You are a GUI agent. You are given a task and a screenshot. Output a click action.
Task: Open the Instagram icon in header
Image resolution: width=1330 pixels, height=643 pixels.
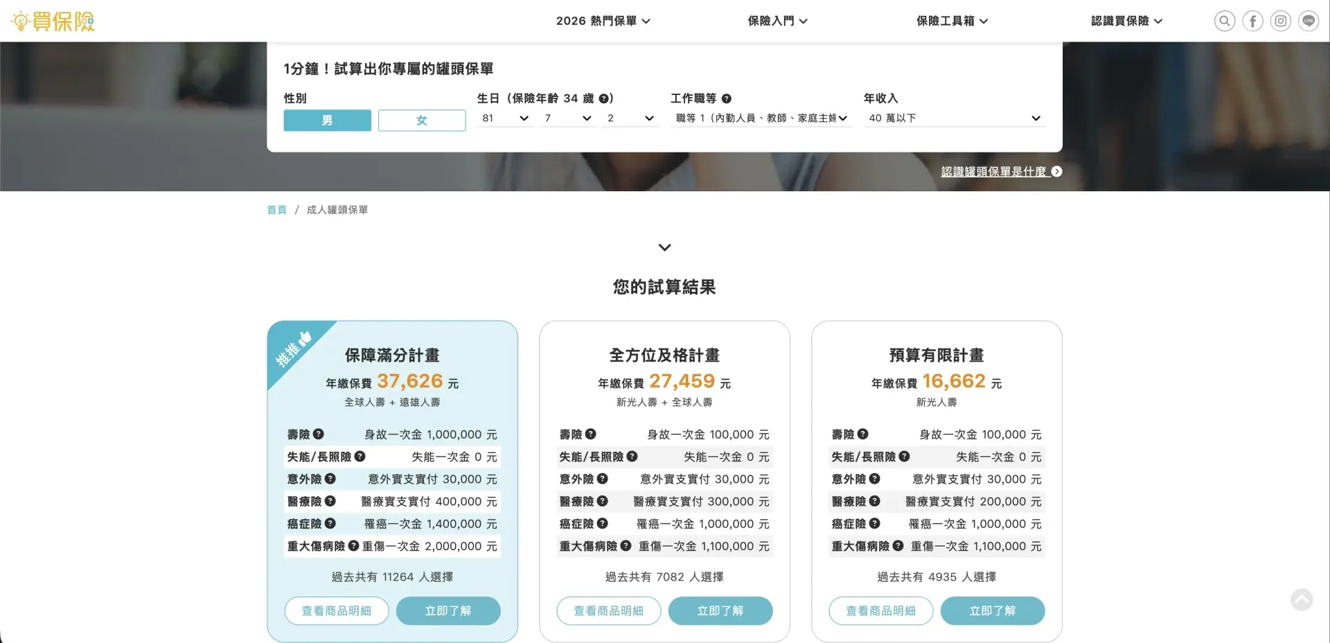[1281, 21]
